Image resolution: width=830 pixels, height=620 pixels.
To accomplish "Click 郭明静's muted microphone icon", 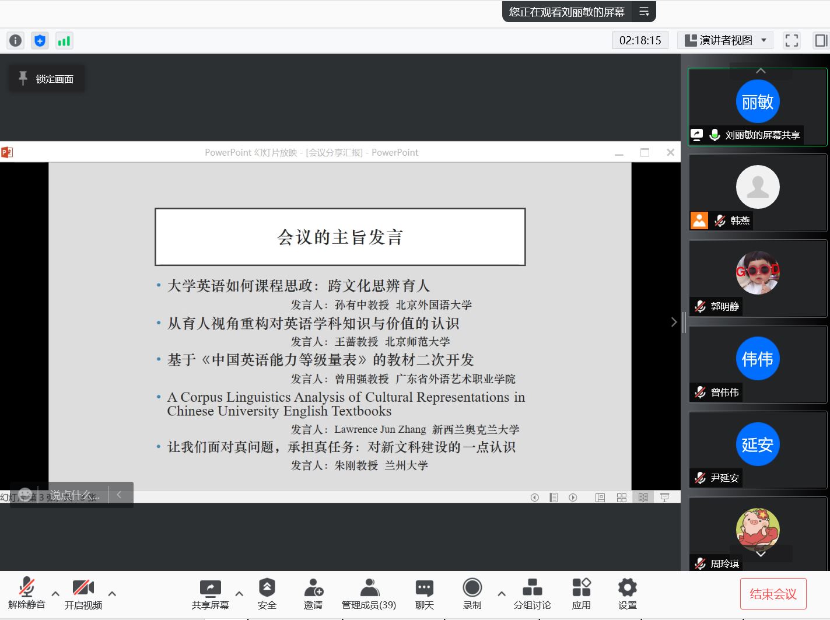I will click(700, 306).
